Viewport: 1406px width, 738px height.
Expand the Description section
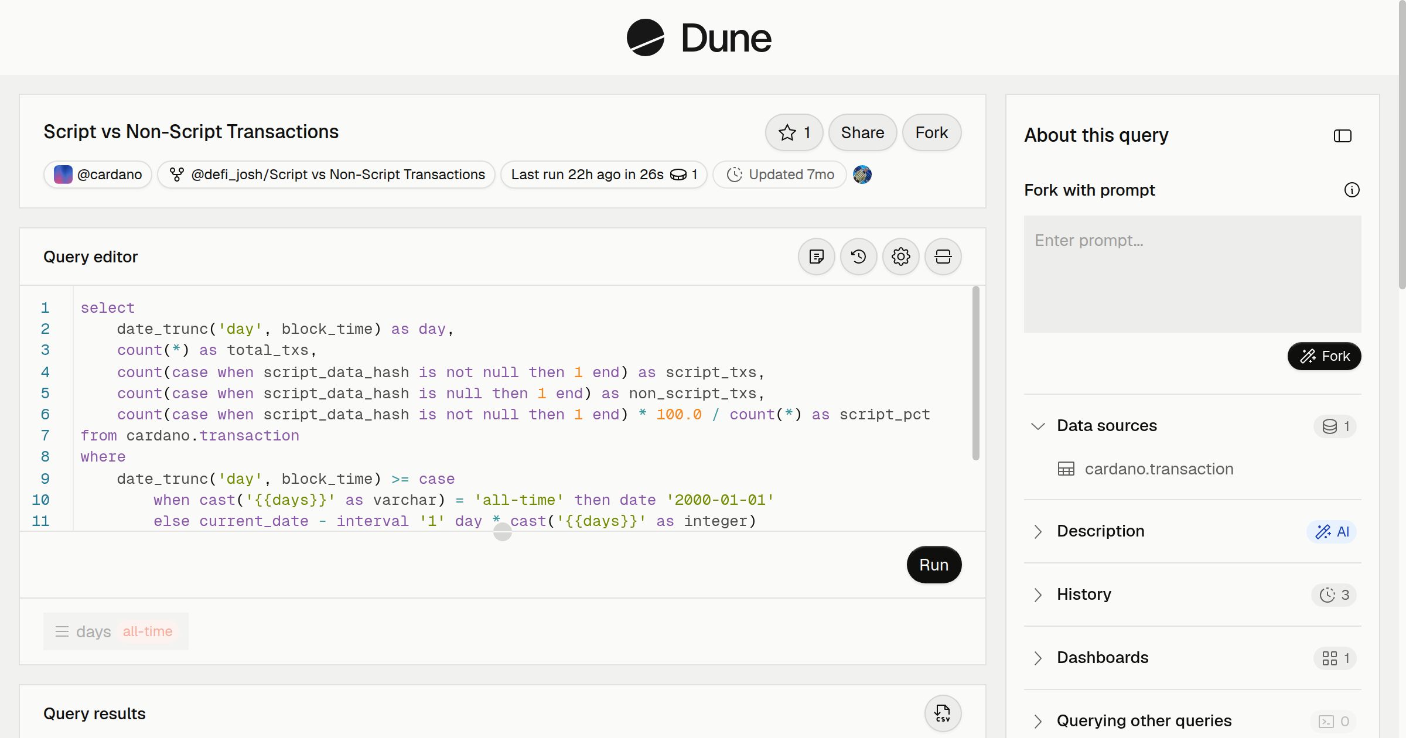1038,531
